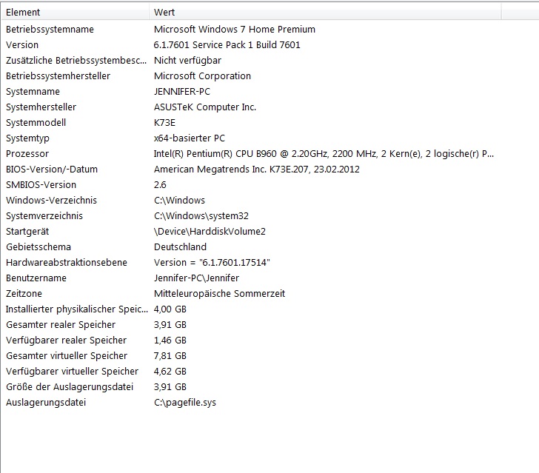Click the value C:\pagefile.sys
The height and width of the screenshot is (473, 539).
click(x=185, y=402)
